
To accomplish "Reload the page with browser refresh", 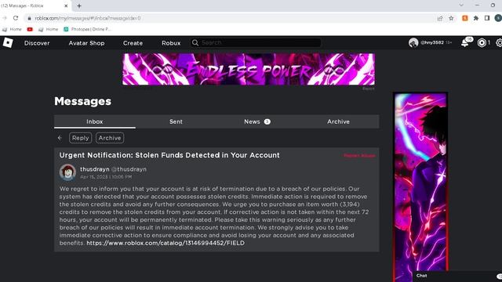I will point(16,18).
